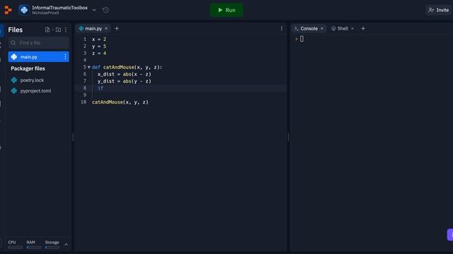Open pyproject.toml file
Viewport: 453px width, 254px height.
pyautogui.click(x=35, y=91)
